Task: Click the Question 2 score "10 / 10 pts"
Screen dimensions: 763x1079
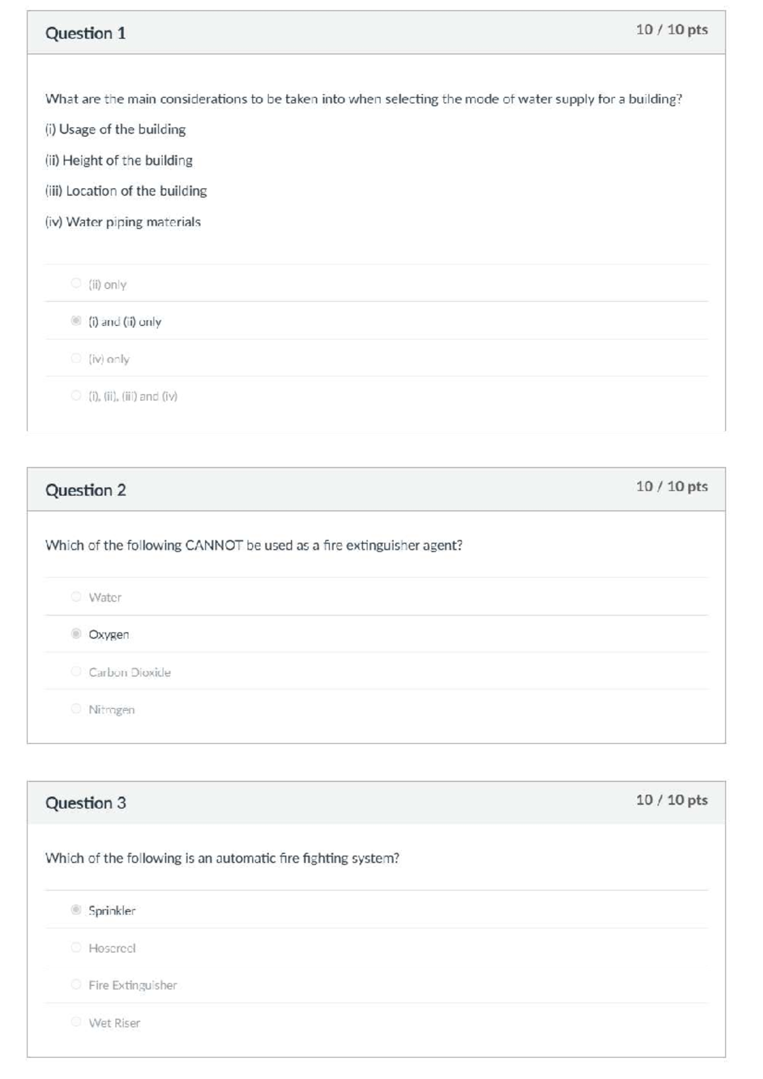Action: click(x=671, y=486)
